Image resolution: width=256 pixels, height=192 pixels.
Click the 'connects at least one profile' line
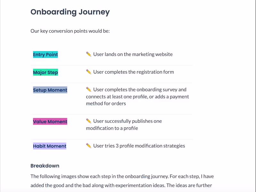(137, 97)
